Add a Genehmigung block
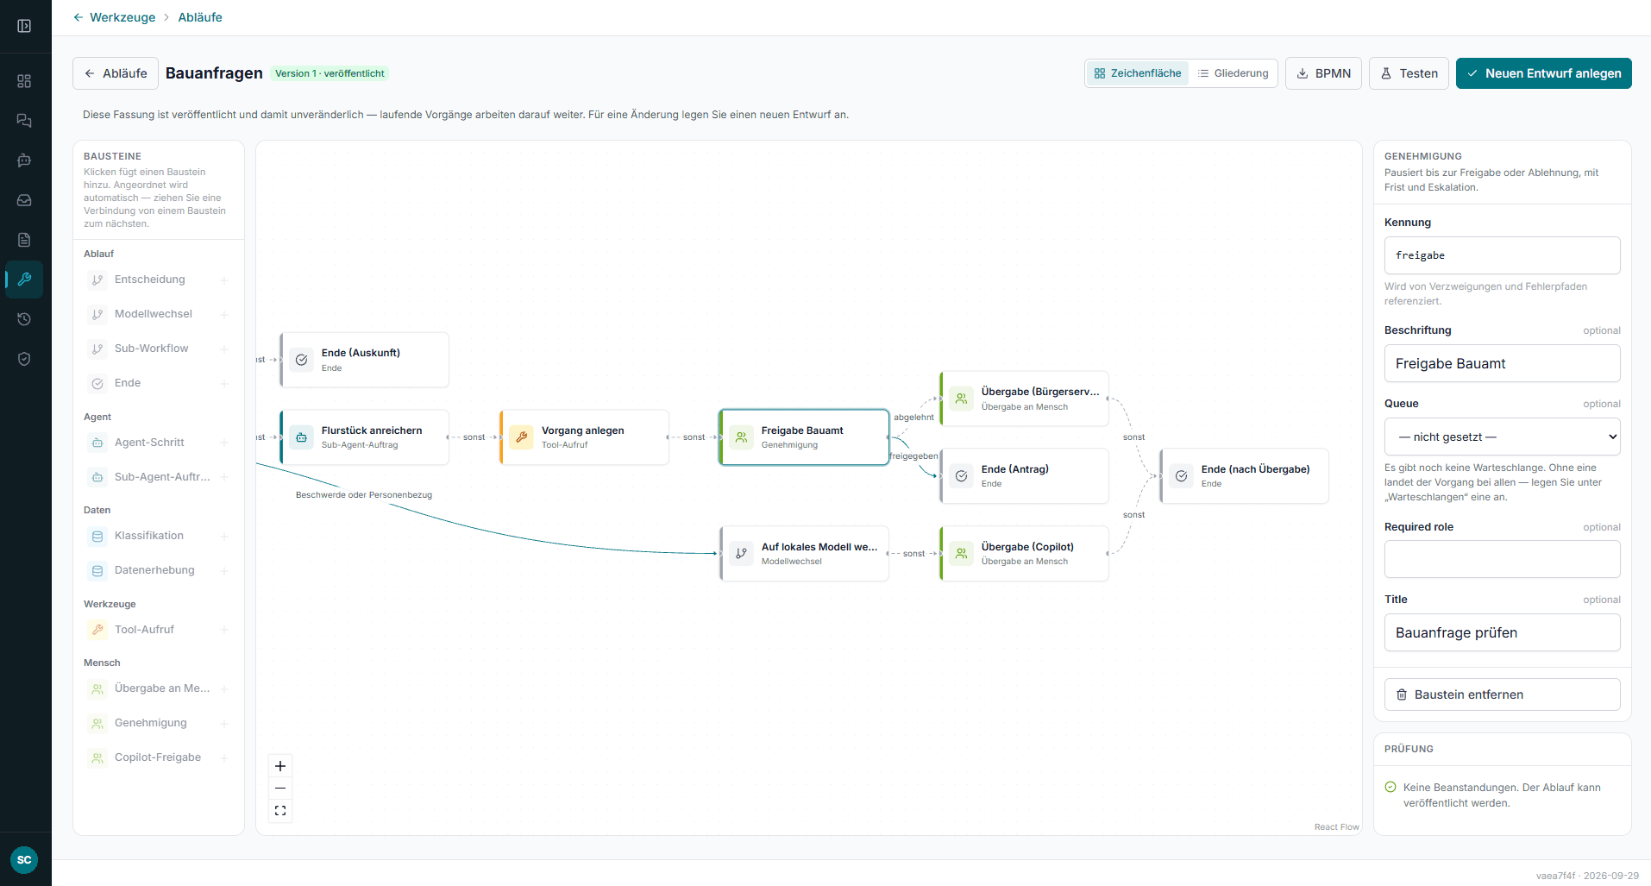Image resolution: width=1651 pixels, height=886 pixels. (159, 723)
